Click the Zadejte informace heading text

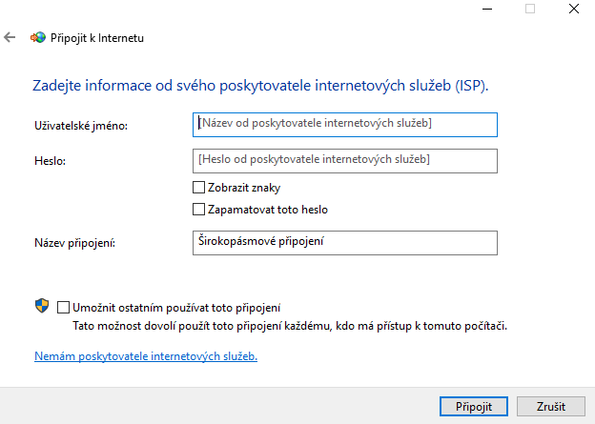tap(260, 86)
